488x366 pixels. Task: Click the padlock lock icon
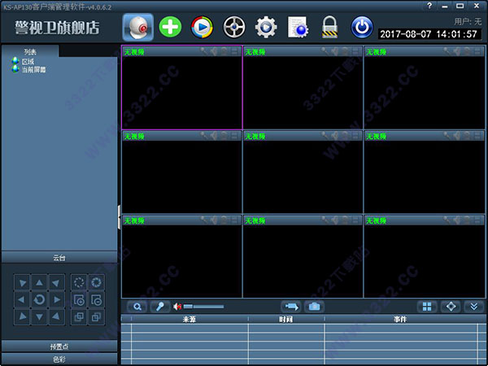tap(329, 28)
